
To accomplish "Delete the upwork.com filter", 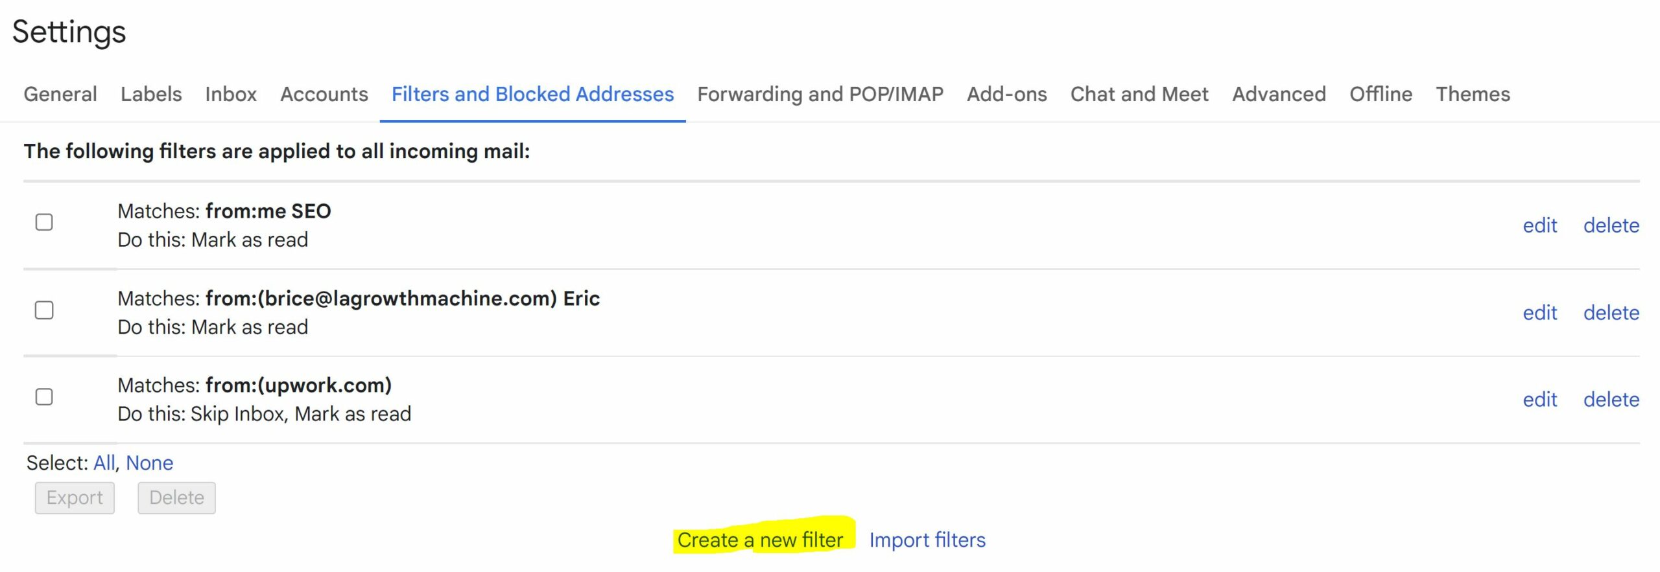I will point(1611,400).
